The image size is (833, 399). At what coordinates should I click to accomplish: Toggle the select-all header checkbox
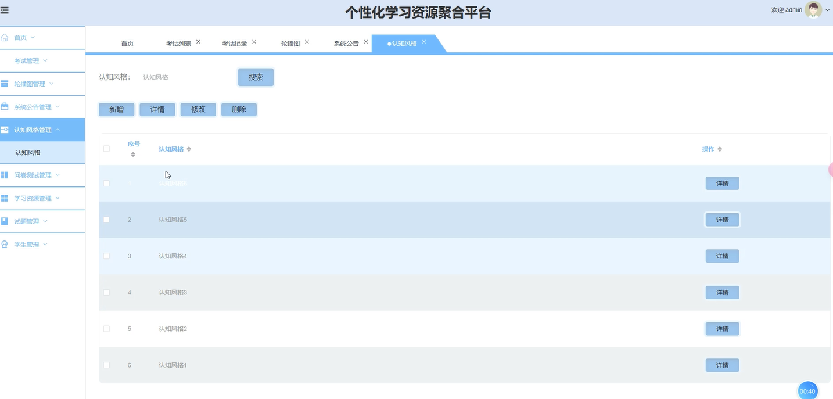[106, 149]
